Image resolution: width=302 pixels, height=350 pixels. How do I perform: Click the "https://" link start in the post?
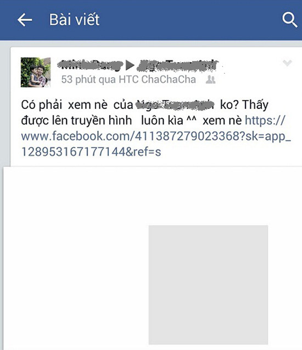coord(265,121)
